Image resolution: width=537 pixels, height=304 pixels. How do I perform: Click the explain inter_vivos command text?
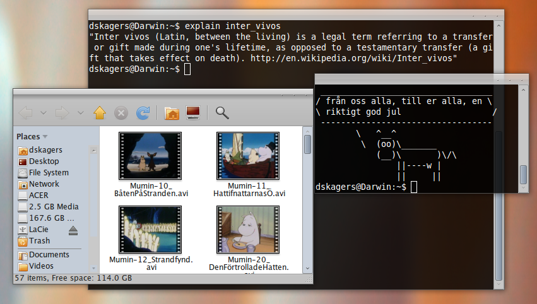click(233, 26)
